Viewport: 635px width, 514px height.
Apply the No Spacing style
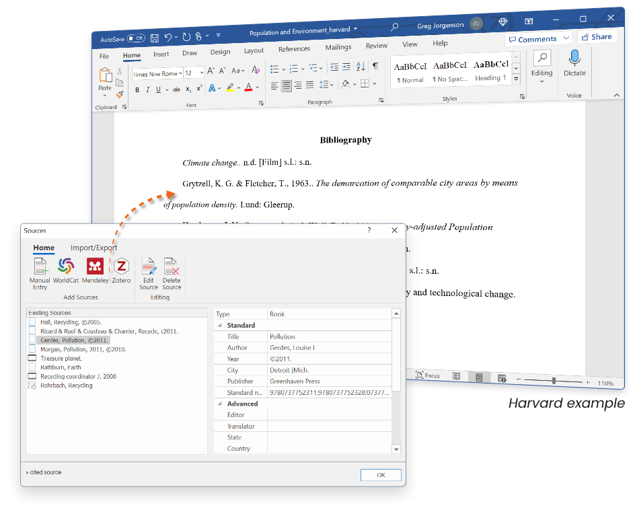click(450, 72)
